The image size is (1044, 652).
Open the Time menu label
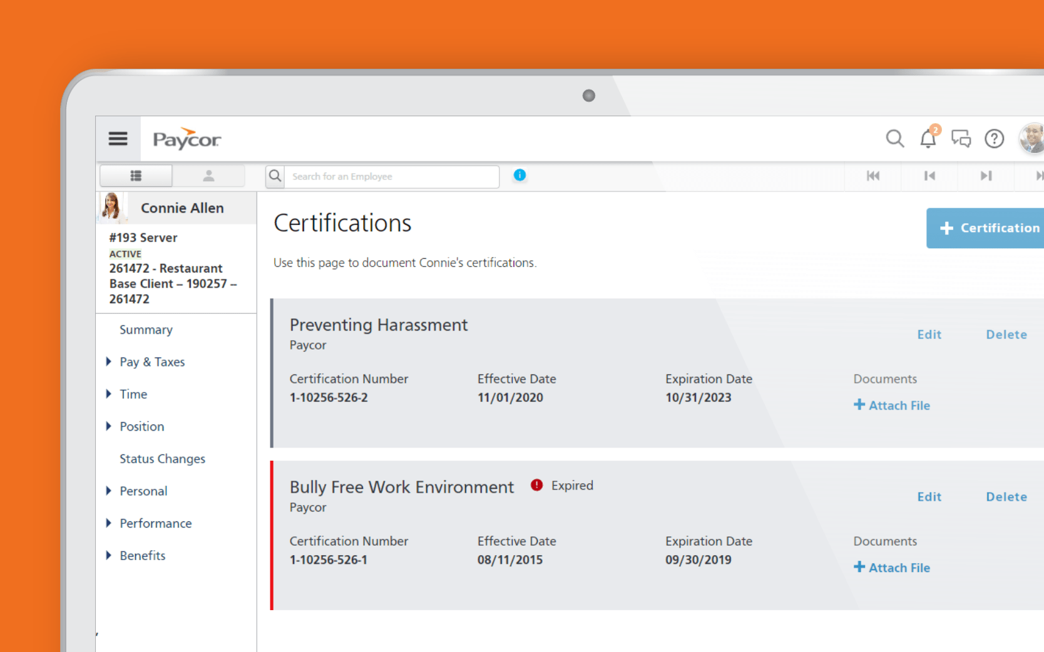[x=133, y=394]
